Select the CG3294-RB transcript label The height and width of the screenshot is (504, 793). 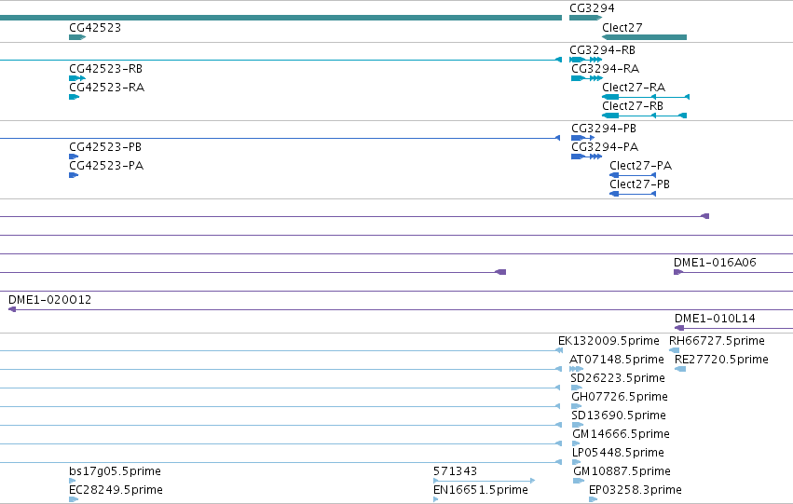coord(602,50)
